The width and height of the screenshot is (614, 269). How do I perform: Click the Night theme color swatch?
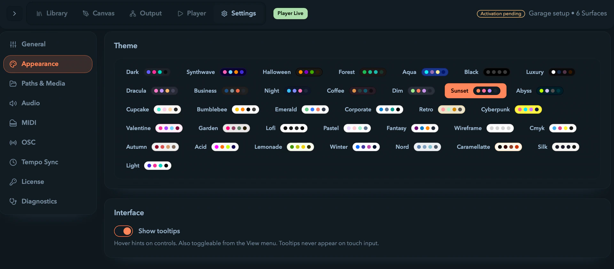297,91
